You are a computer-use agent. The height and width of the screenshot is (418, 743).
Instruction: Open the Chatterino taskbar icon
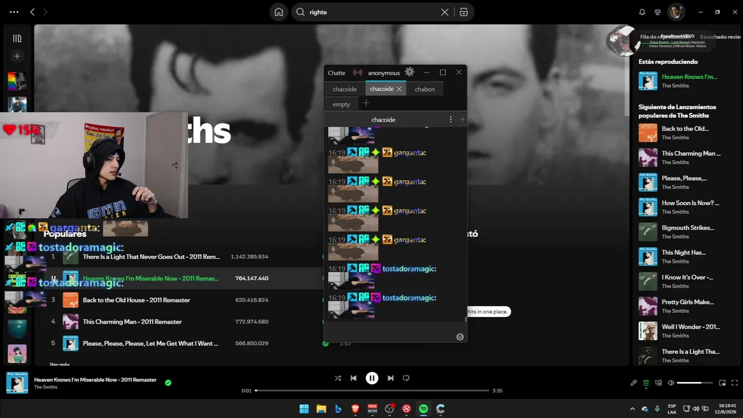(x=441, y=409)
